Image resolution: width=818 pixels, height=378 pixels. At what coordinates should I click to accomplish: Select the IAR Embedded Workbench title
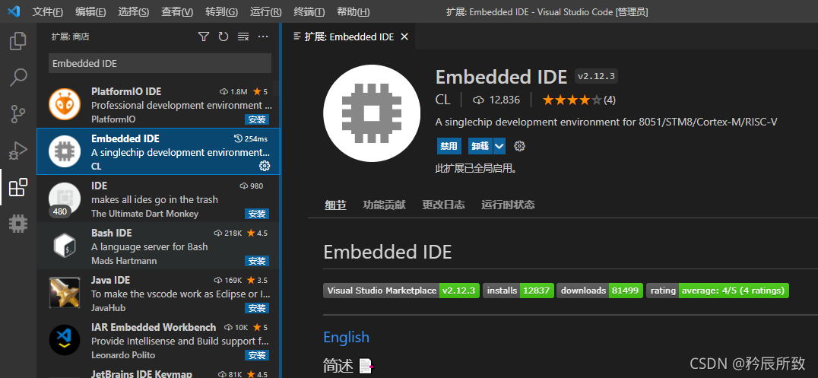coord(154,327)
